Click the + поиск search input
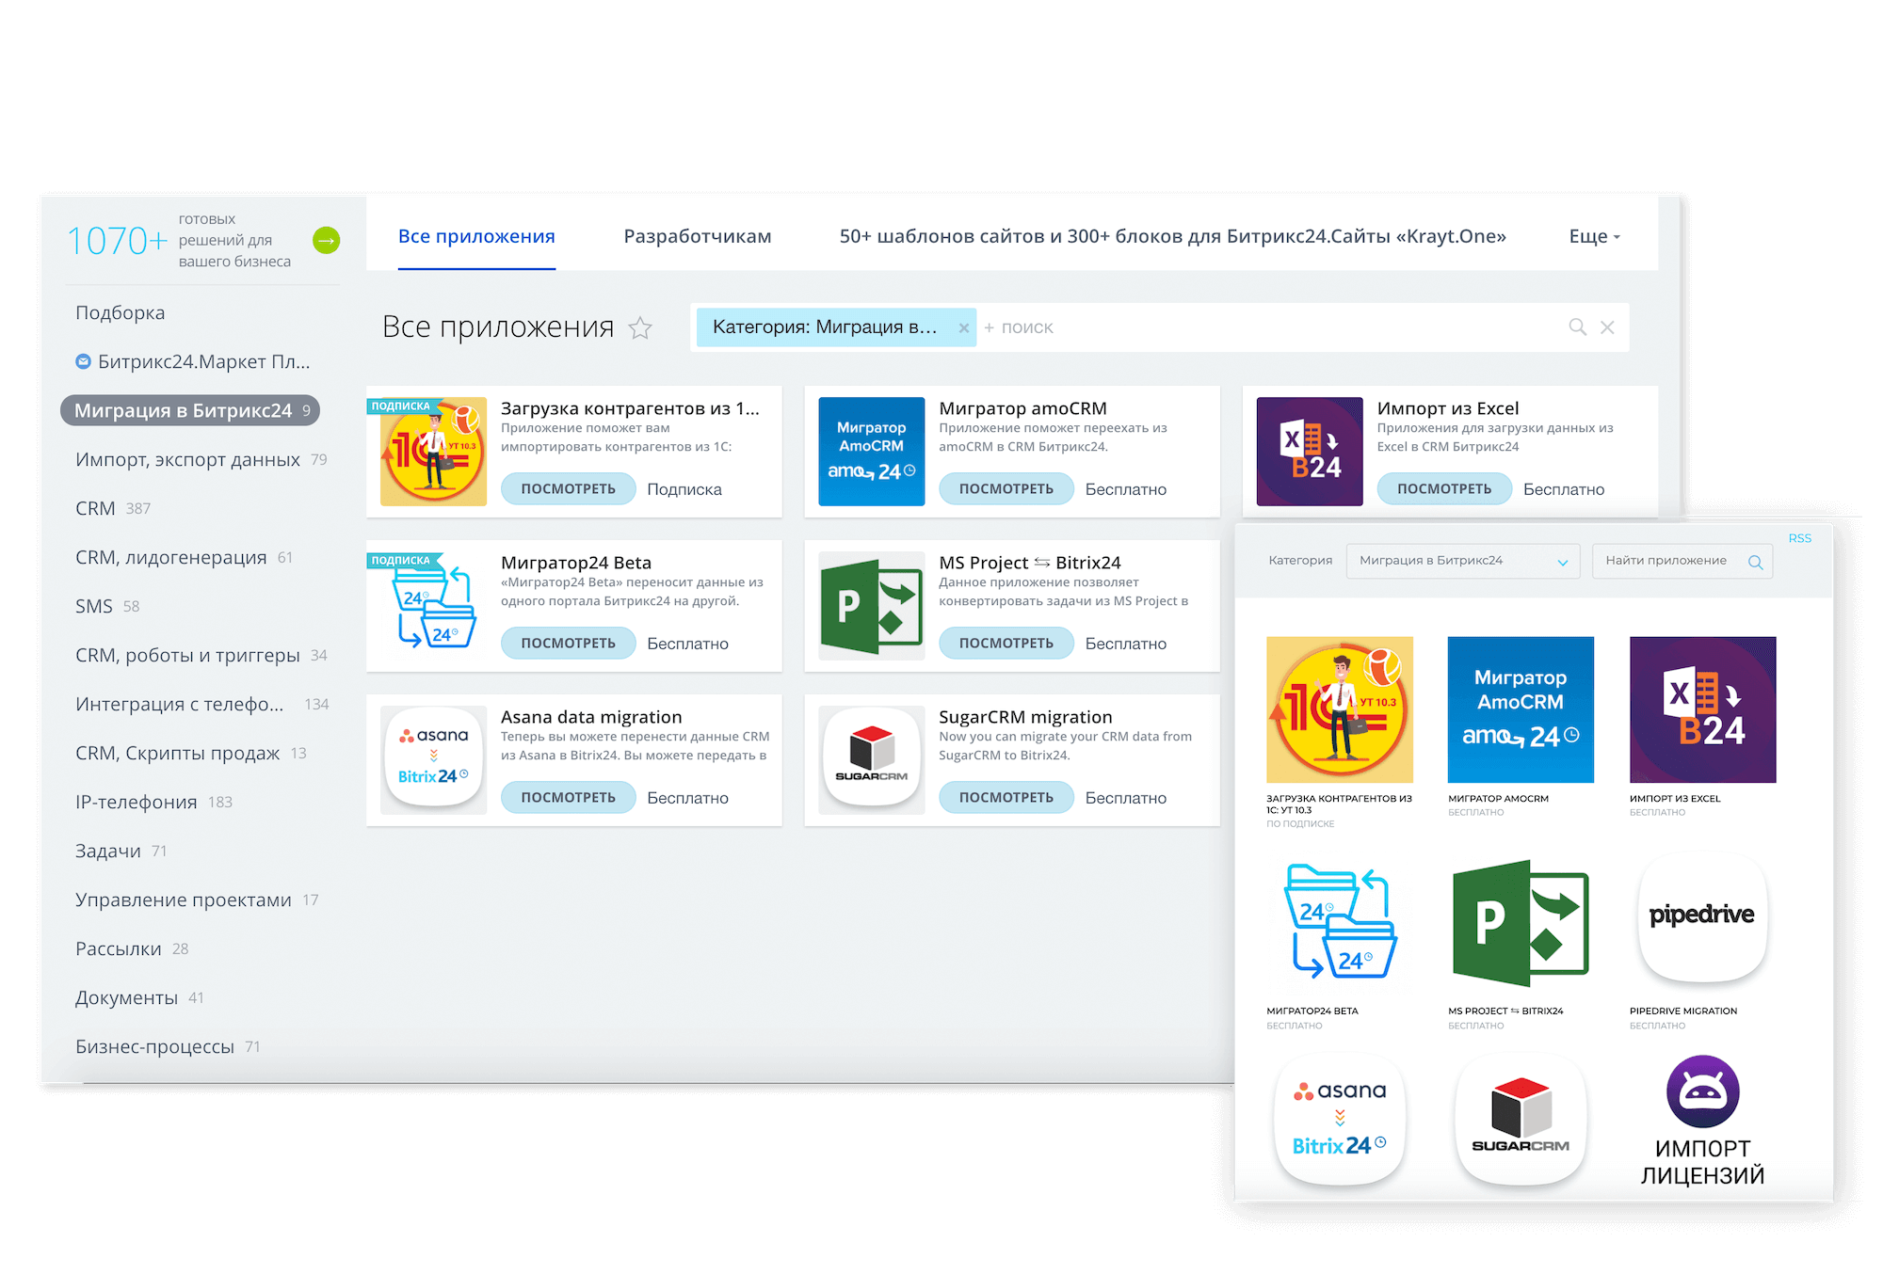Image resolution: width=1883 pixels, height=1274 pixels. (1271, 327)
